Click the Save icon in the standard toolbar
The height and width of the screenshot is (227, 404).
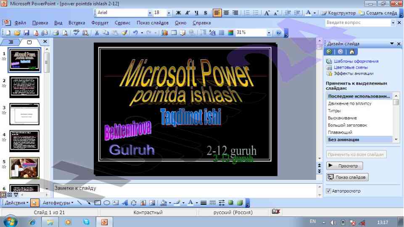26,32
